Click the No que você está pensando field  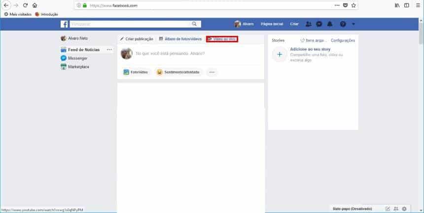(170, 54)
